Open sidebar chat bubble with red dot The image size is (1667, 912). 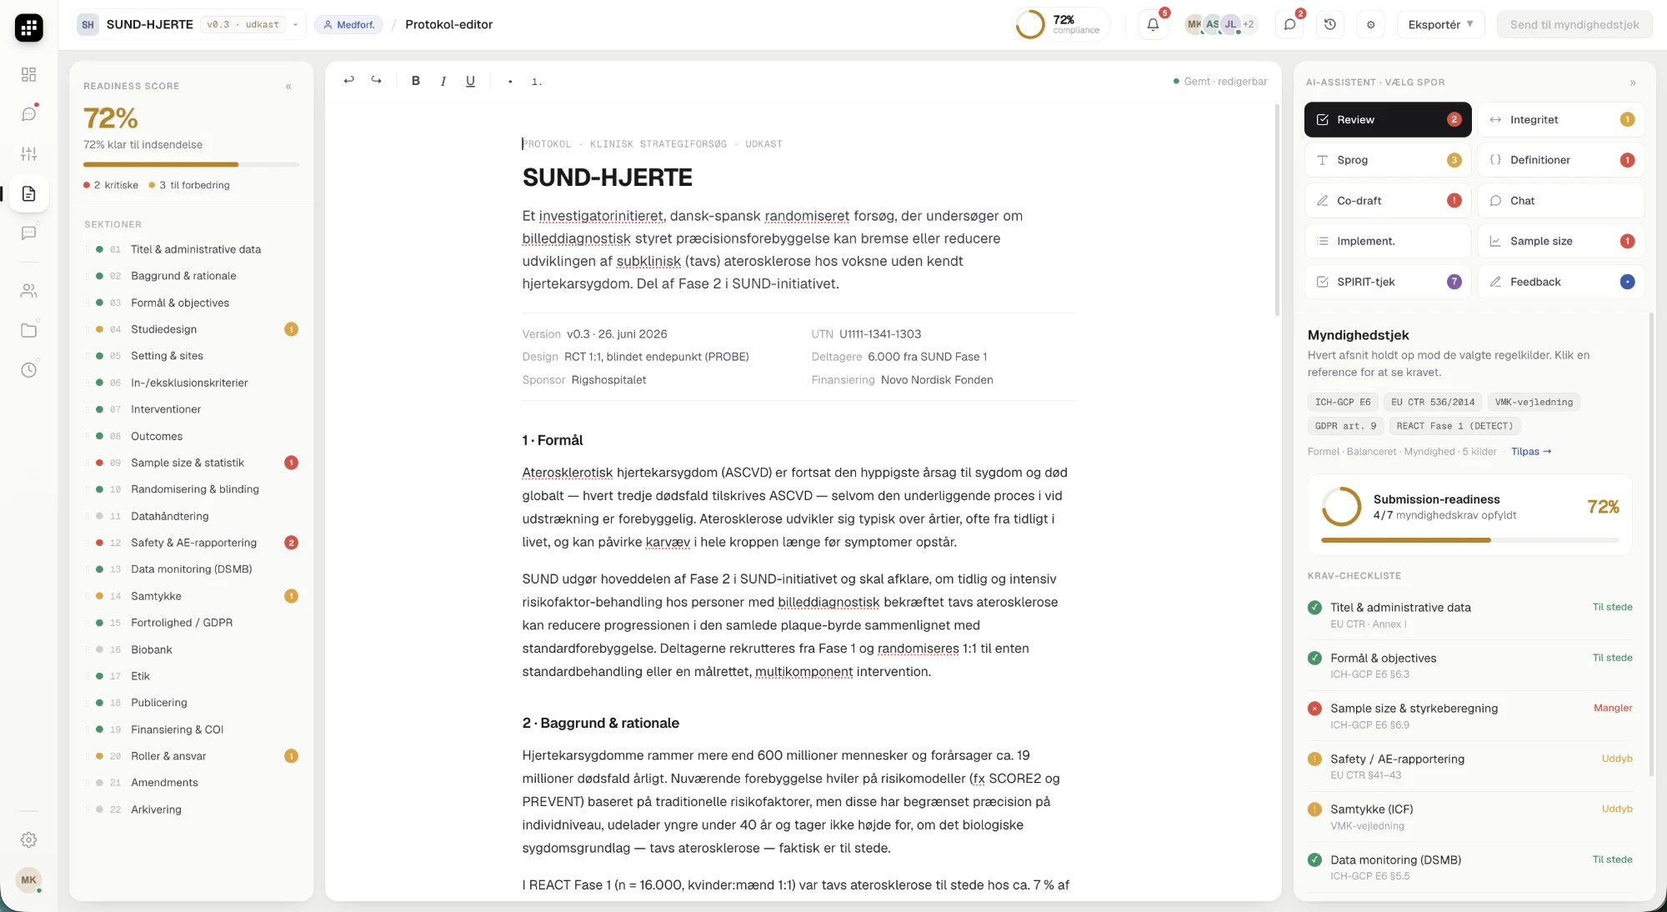[x=28, y=114]
